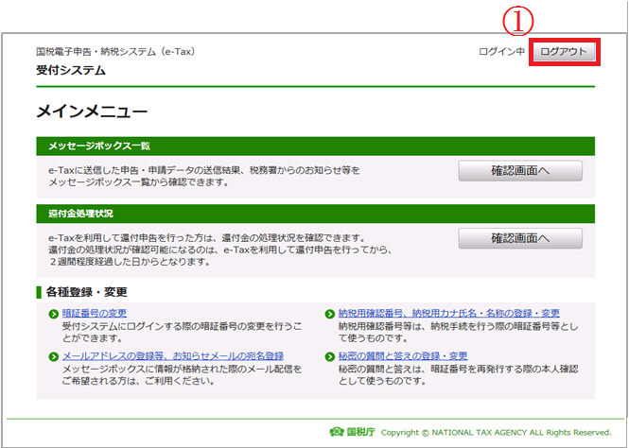Select the メッセージボックス一覧 header
629x448 pixels.
coord(315,146)
